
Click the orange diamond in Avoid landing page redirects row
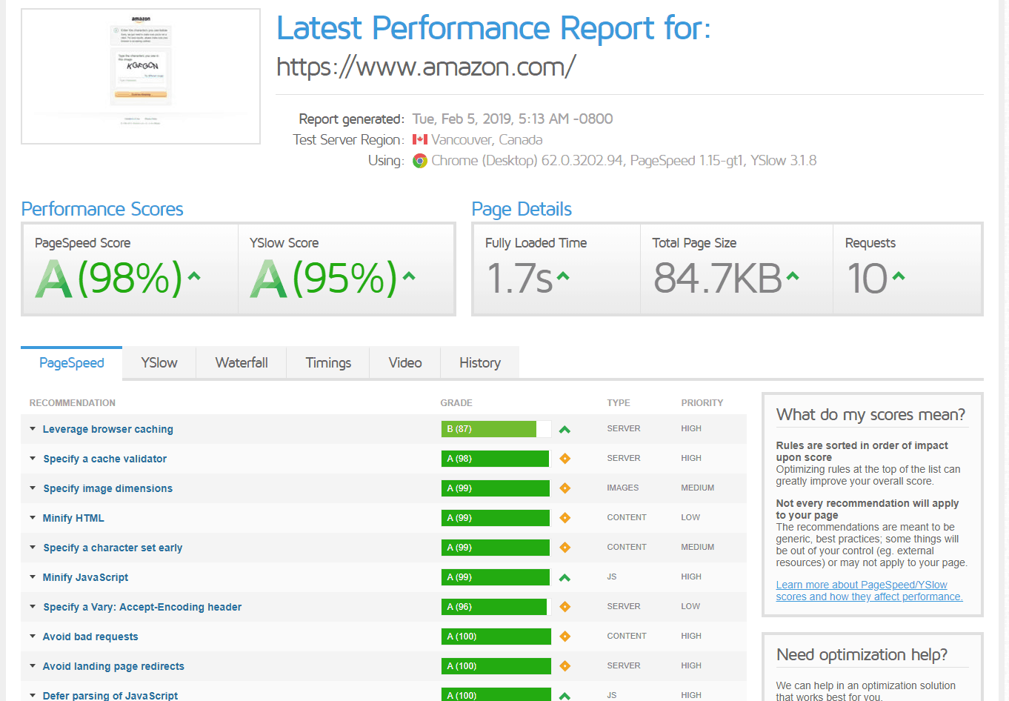tap(565, 666)
